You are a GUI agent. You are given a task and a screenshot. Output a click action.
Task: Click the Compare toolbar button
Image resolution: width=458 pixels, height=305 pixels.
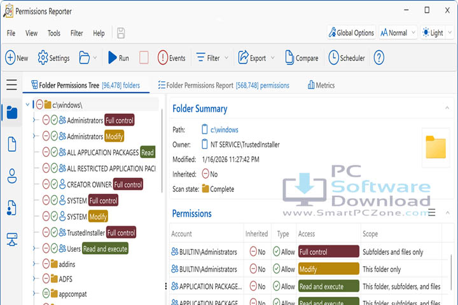(x=302, y=58)
